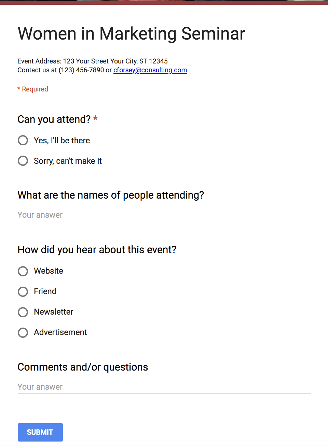Click the Event Address line text
Image resolution: width=328 pixels, height=447 pixels.
[93, 61]
